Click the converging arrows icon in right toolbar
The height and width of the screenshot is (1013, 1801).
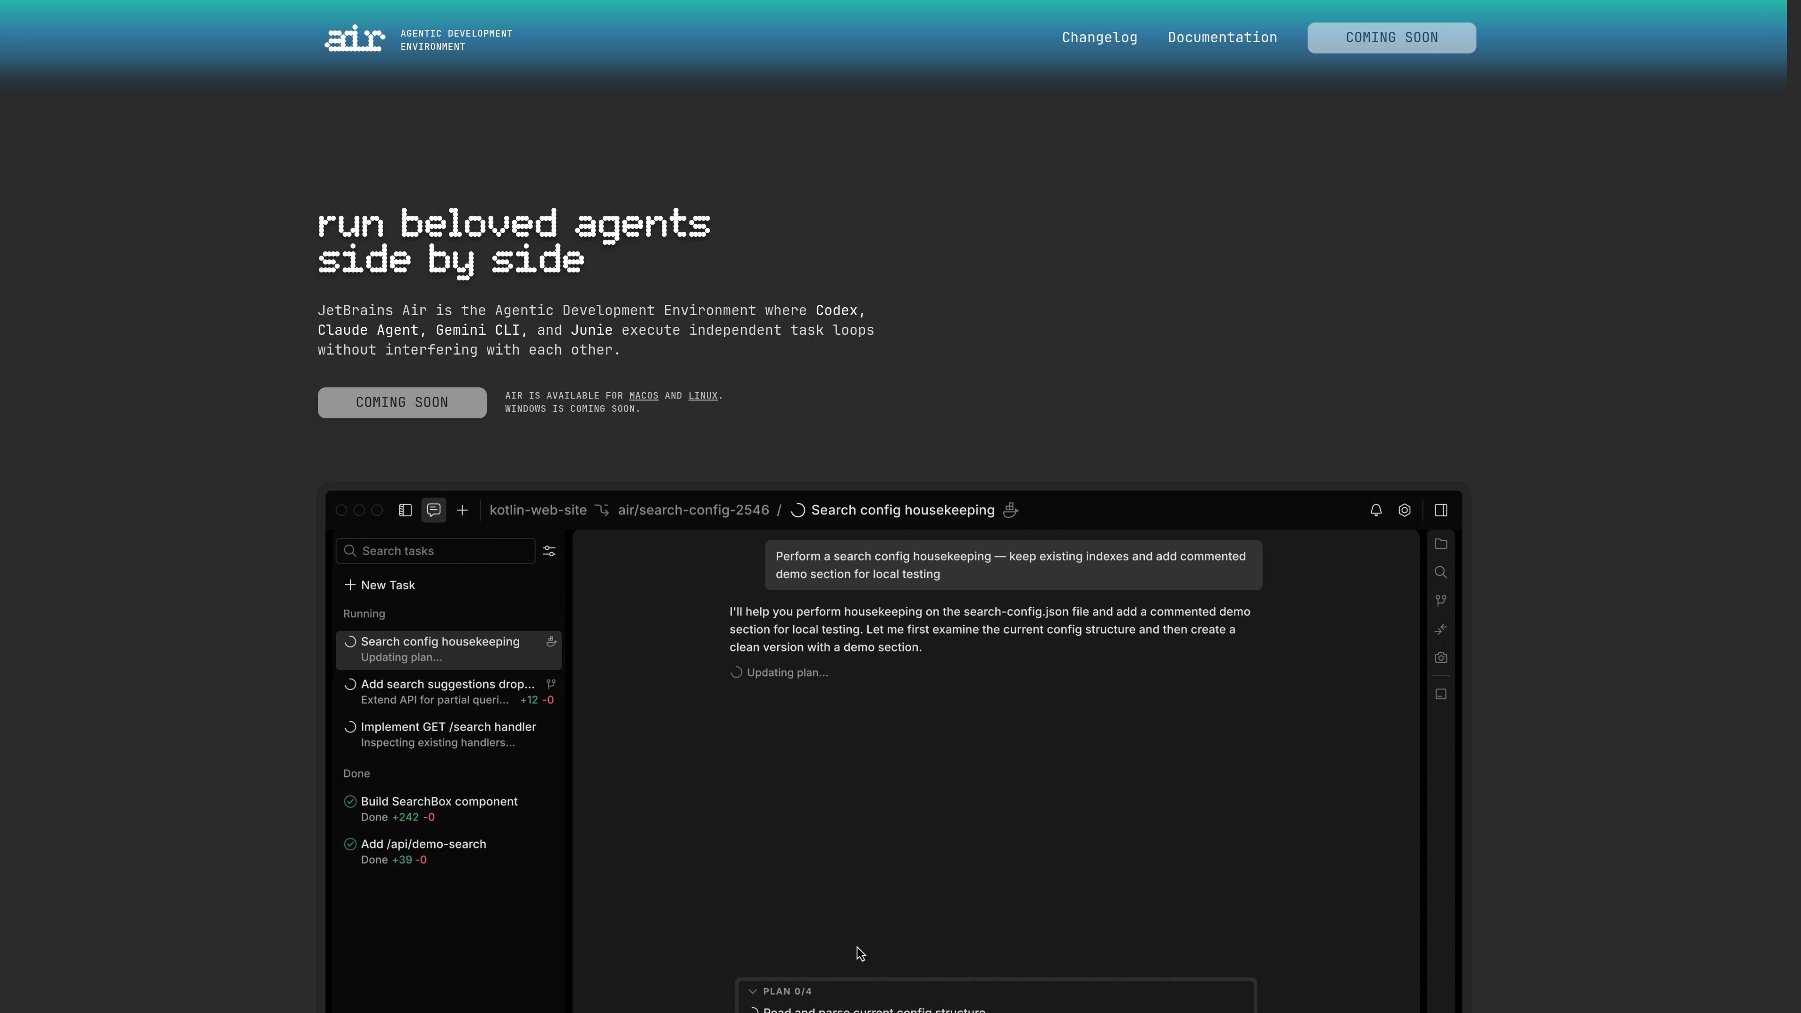[1441, 629]
